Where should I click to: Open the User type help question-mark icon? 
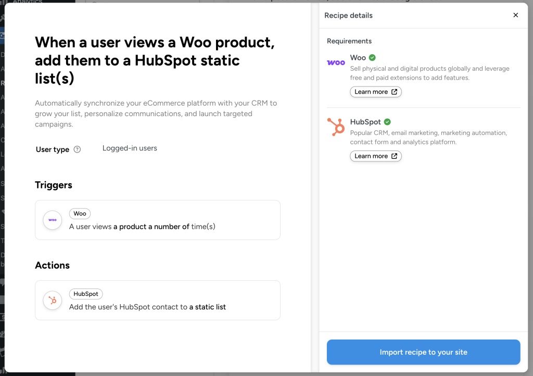pyautogui.click(x=77, y=149)
